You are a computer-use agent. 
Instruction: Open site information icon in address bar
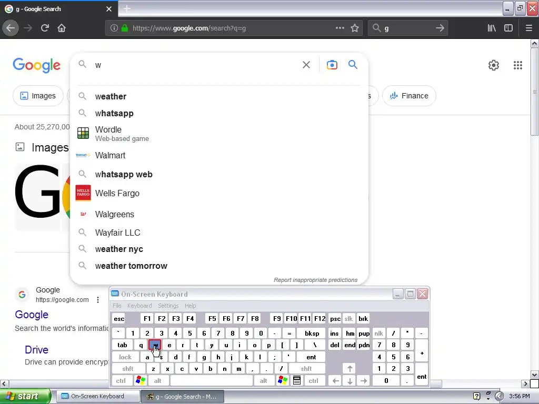coord(114,28)
